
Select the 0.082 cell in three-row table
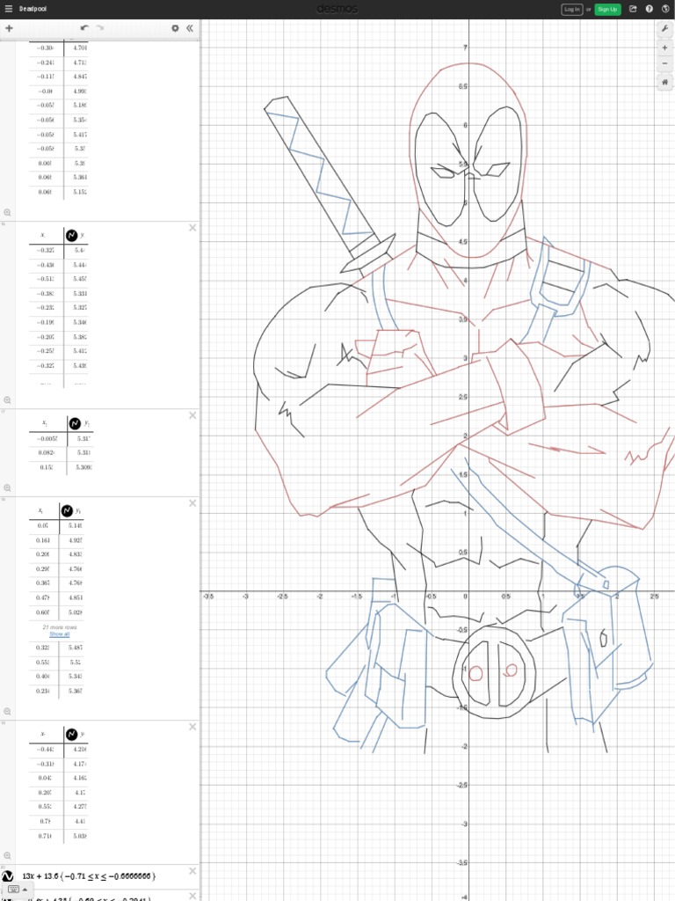click(x=48, y=453)
